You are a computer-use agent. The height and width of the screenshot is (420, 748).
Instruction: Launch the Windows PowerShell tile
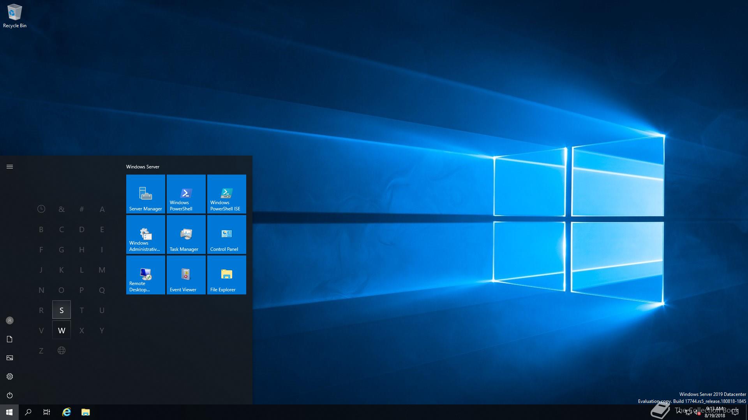[186, 194]
